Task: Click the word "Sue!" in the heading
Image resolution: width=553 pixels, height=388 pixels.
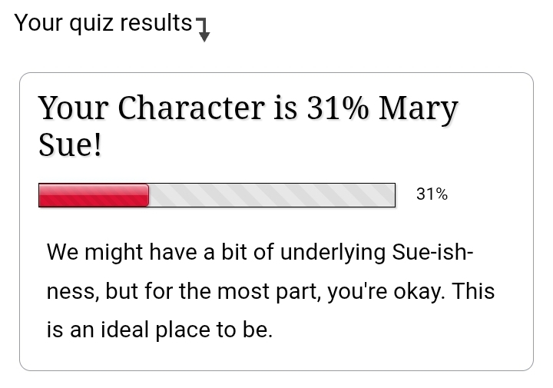Action: [x=70, y=144]
